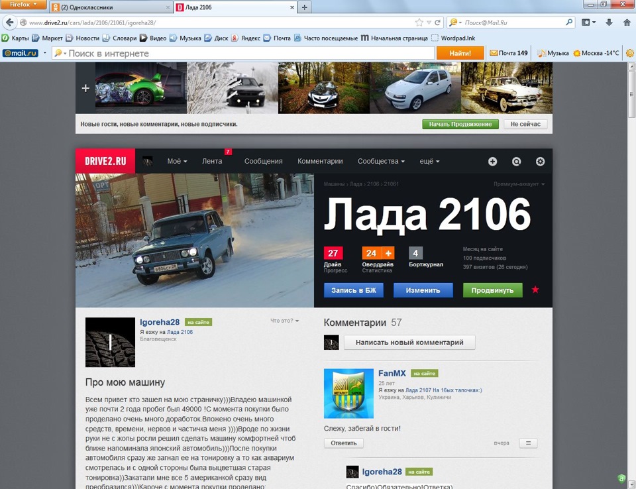Open Диск bookmark
636x489 pixels.
[x=216, y=38]
